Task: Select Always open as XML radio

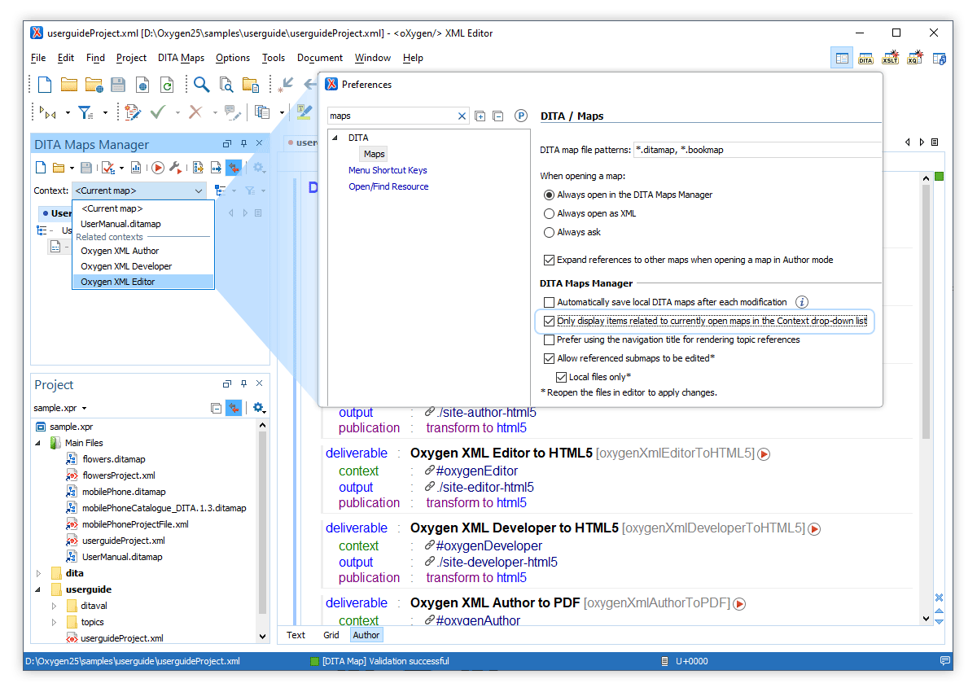Action: tap(549, 213)
